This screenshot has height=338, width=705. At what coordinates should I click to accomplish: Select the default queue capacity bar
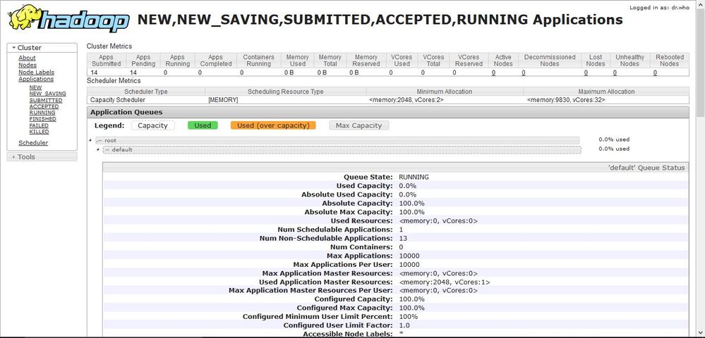coord(342,149)
